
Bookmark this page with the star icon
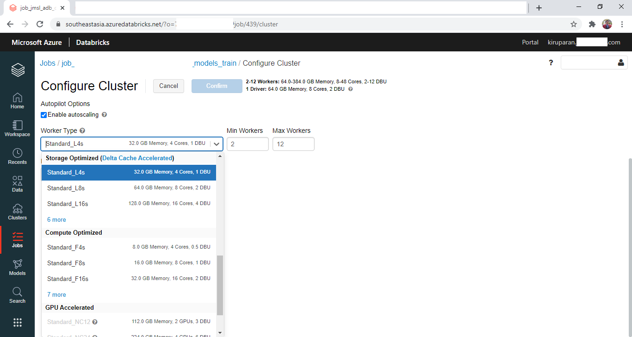pyautogui.click(x=574, y=24)
